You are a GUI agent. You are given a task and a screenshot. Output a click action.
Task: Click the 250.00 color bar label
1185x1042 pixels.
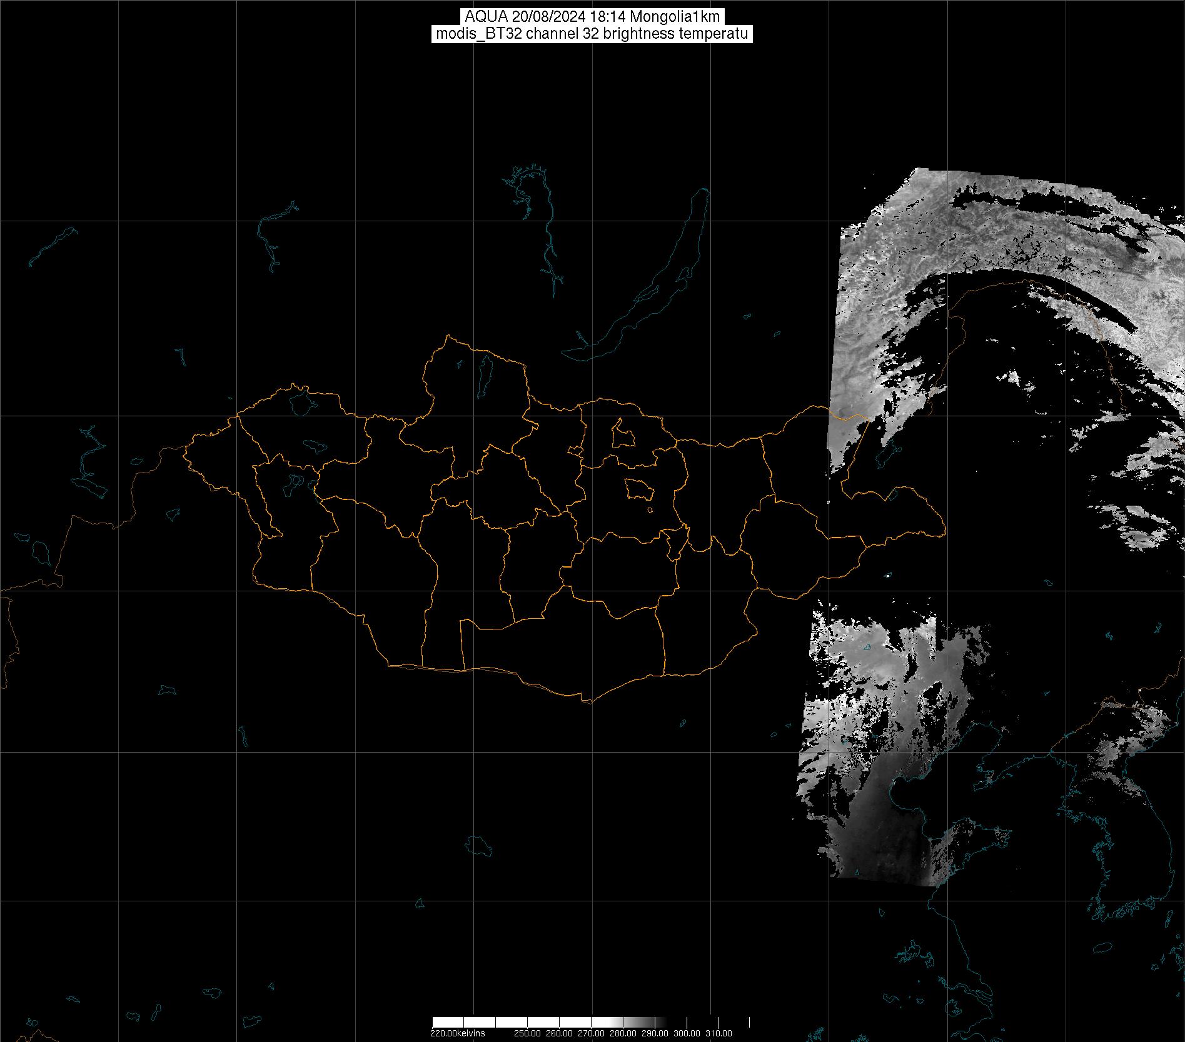pos(527,1033)
